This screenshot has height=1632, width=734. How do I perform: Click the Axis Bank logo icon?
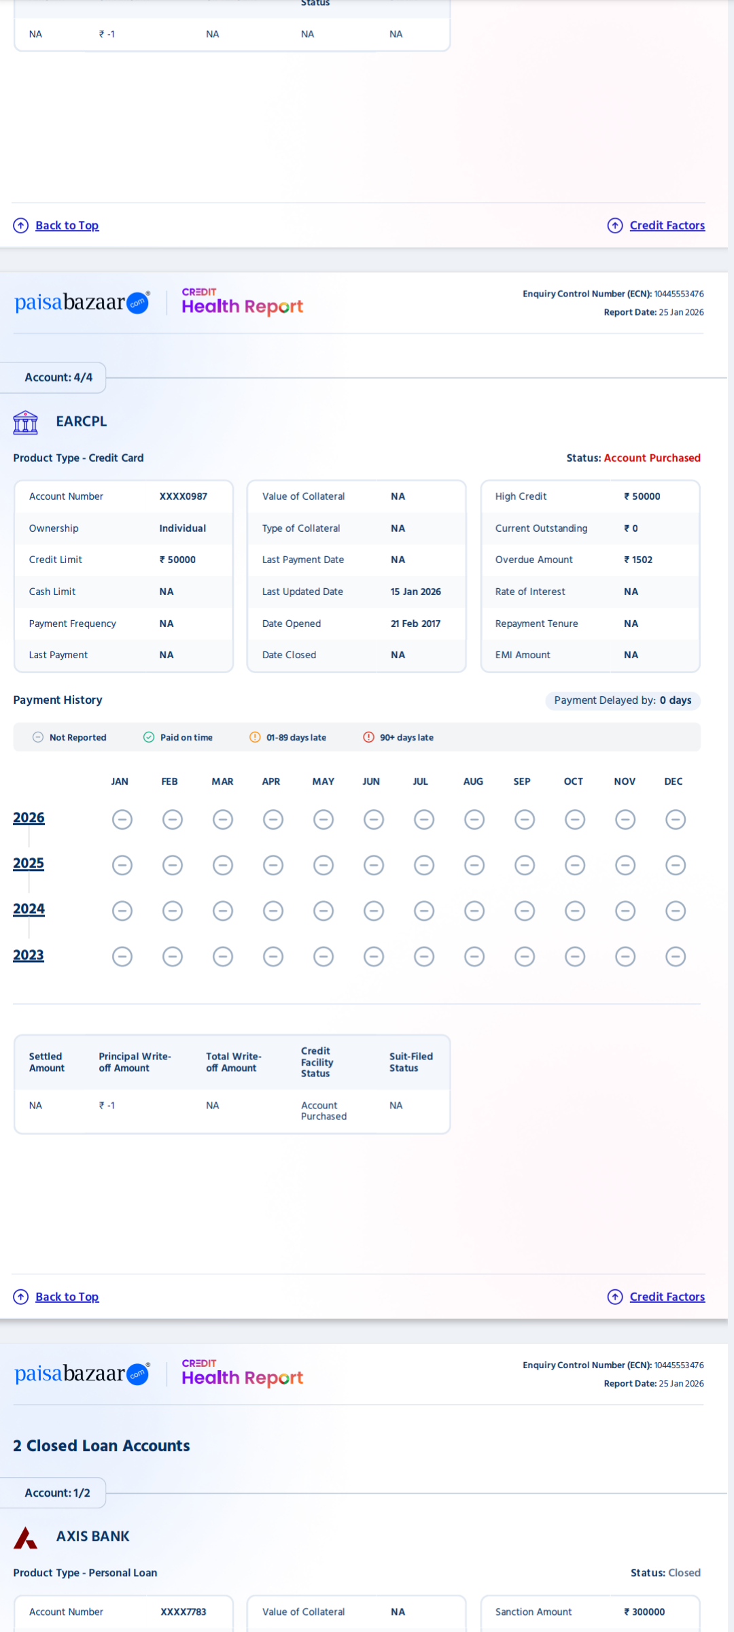coord(26,1537)
